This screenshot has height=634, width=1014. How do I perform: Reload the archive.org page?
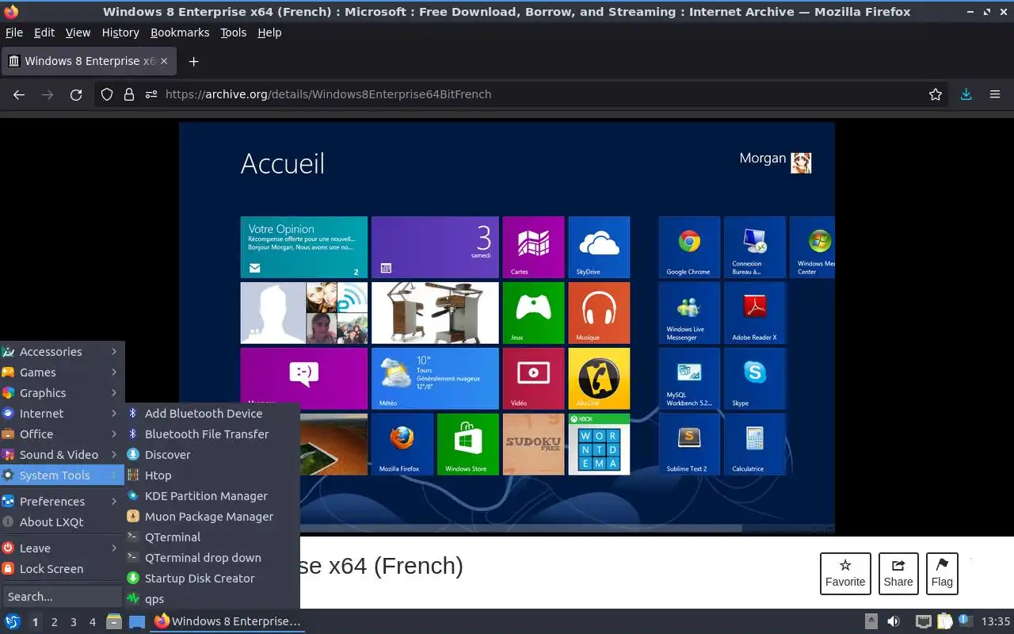click(x=76, y=94)
